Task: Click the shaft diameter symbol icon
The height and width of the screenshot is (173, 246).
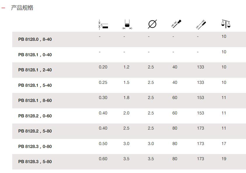Action: click(x=152, y=24)
